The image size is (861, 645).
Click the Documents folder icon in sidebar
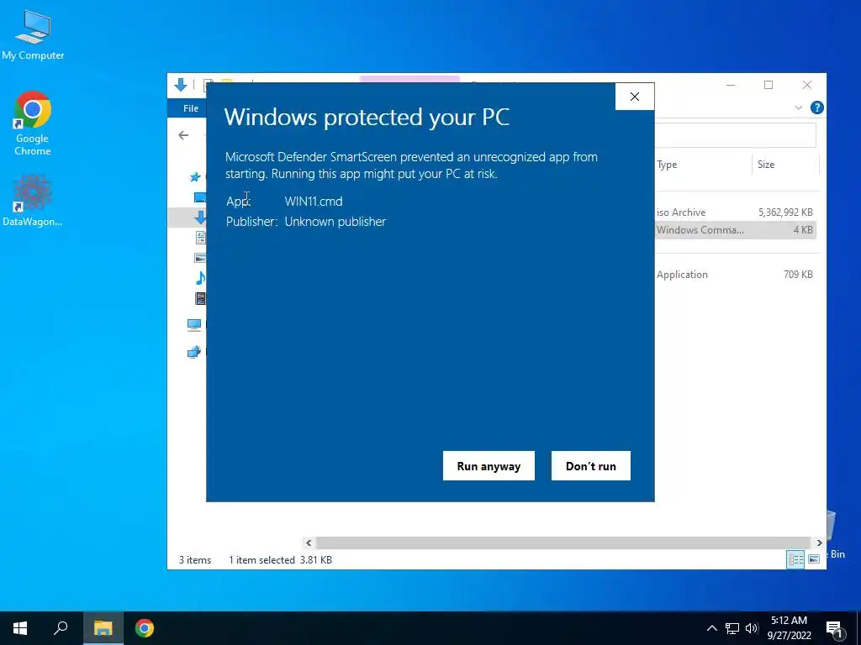(x=201, y=238)
